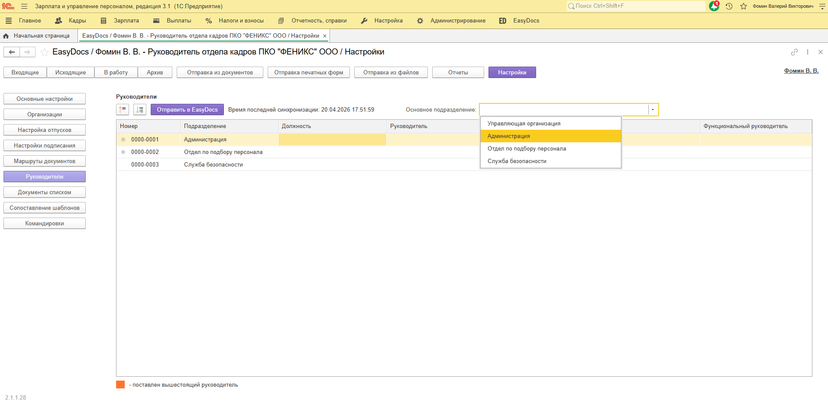The image size is (828, 407).
Task: Click the Зарплата calculator icon
Action: pos(103,21)
